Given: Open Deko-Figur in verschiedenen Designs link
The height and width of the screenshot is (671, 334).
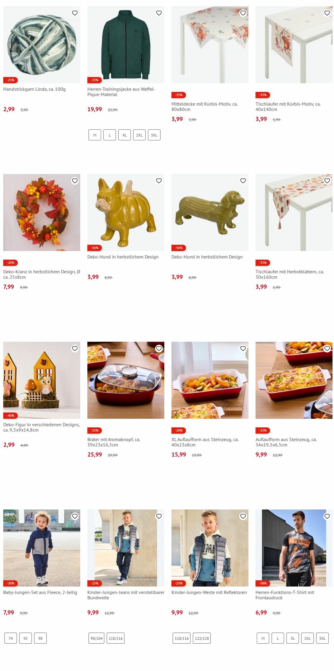Looking at the screenshot, I should (x=41, y=427).
